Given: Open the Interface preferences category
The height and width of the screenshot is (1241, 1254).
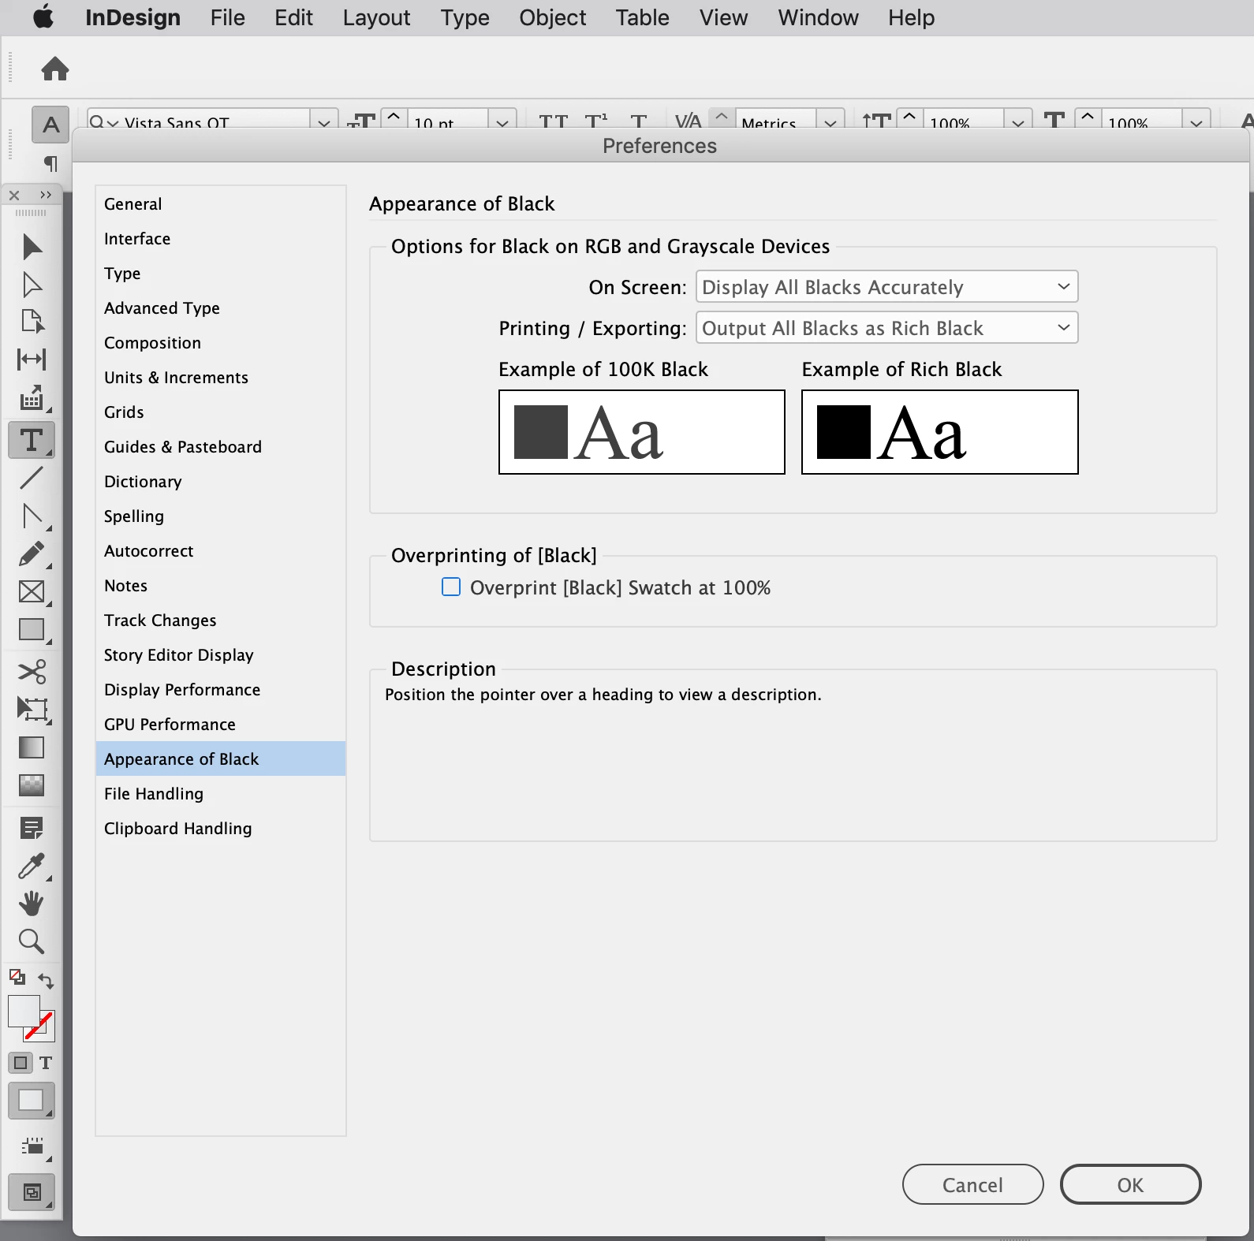Looking at the screenshot, I should [221, 239].
